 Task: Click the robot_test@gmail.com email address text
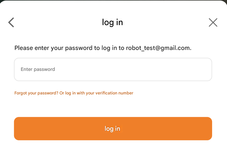pos(158,48)
